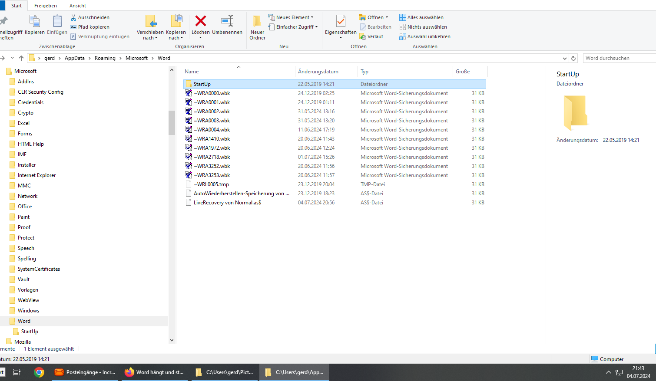Switch to C:\Users\gerd\Pict... taskbar window
Screen dimensions: 656x381
click(x=224, y=372)
